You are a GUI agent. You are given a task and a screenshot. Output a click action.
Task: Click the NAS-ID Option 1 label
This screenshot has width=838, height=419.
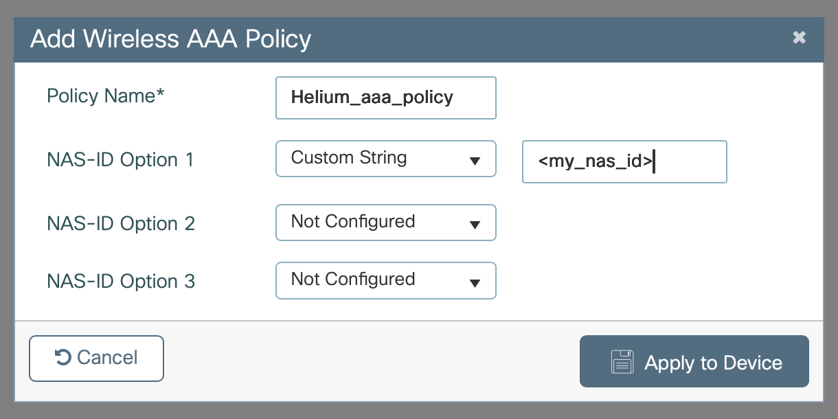[x=120, y=160]
